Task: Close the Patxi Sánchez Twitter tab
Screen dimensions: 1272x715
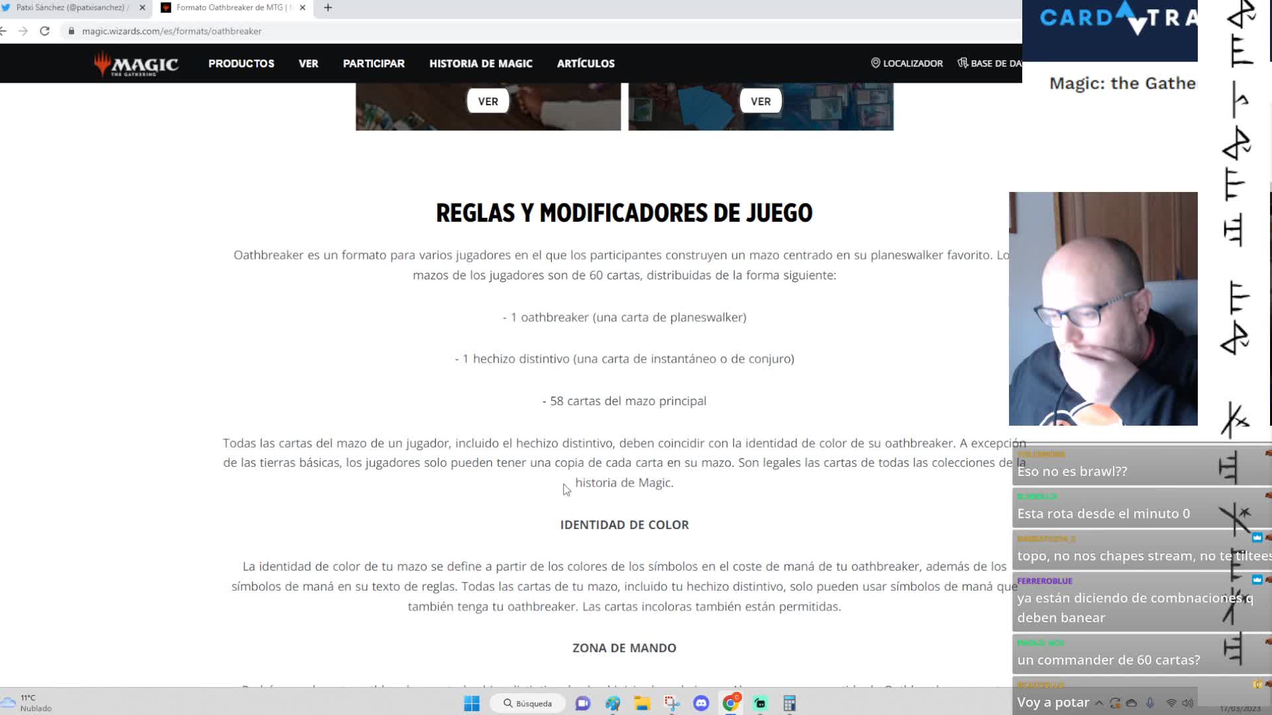Action: (x=142, y=8)
